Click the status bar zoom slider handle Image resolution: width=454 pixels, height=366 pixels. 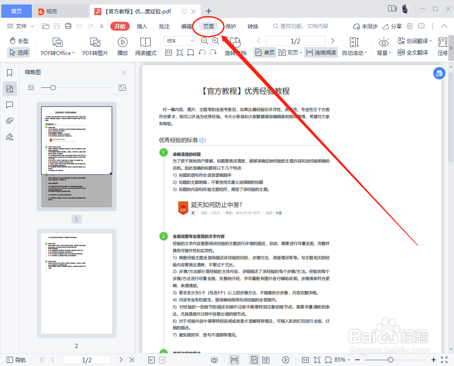(391, 360)
